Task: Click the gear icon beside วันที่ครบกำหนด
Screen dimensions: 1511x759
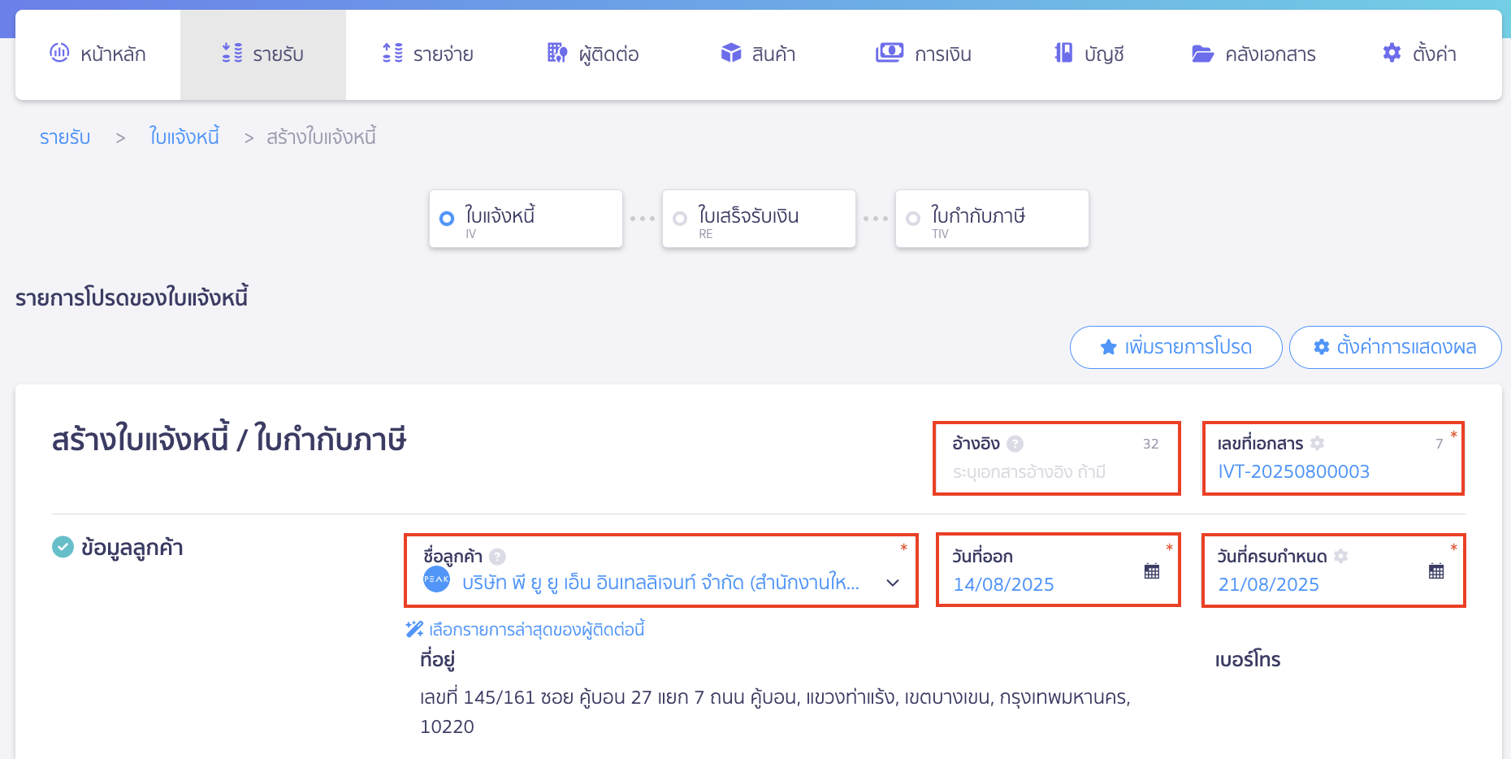Action: point(1341,556)
